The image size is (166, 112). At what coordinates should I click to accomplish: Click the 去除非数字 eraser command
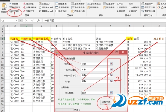click(30, 7)
